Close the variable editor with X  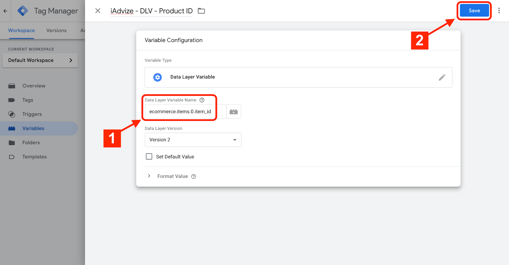pos(98,11)
